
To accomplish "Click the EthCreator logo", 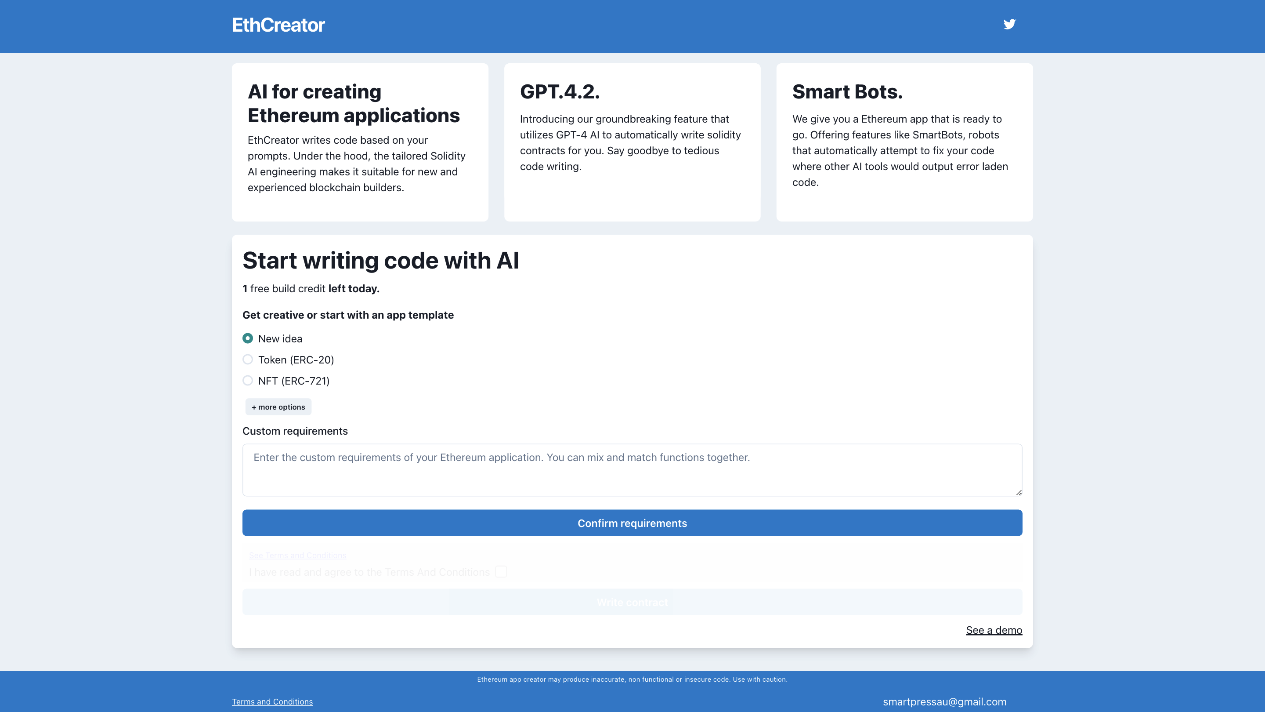I will (278, 25).
